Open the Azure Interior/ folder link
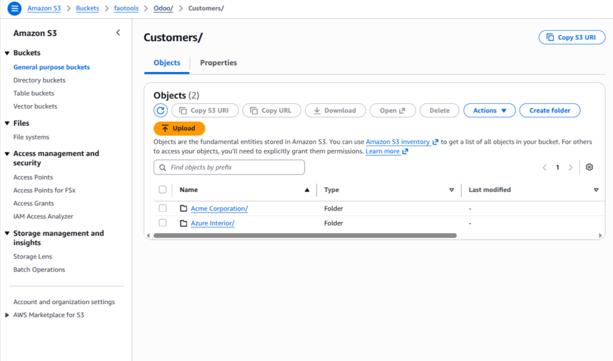This screenshot has height=361, width=613. [x=213, y=223]
